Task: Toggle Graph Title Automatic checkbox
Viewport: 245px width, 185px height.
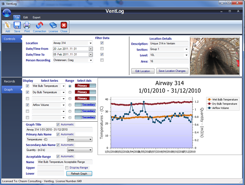Action: point(58,124)
